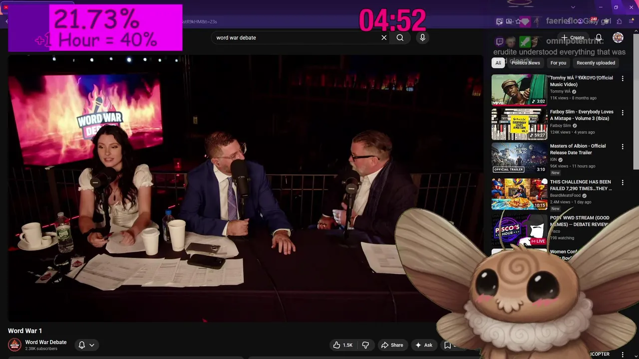The width and height of the screenshot is (639, 359).
Task: Click the Word War Debate channel name
Action: 46,342
